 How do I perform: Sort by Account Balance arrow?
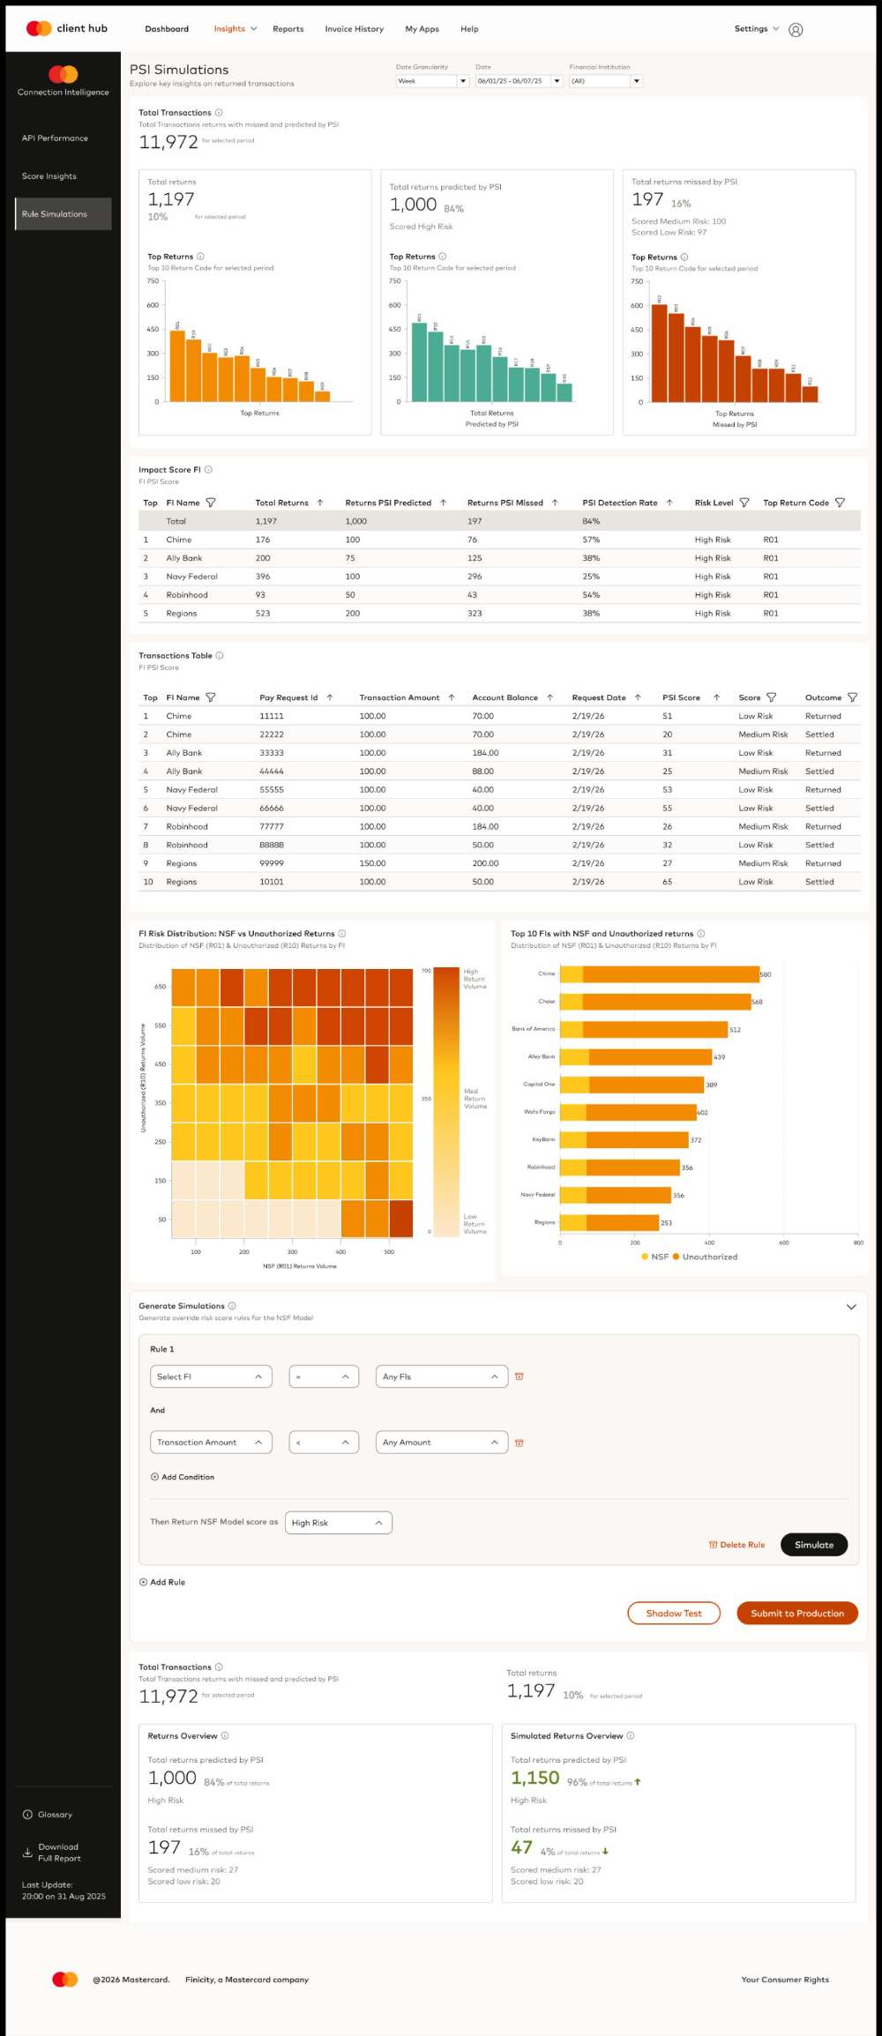tap(549, 697)
